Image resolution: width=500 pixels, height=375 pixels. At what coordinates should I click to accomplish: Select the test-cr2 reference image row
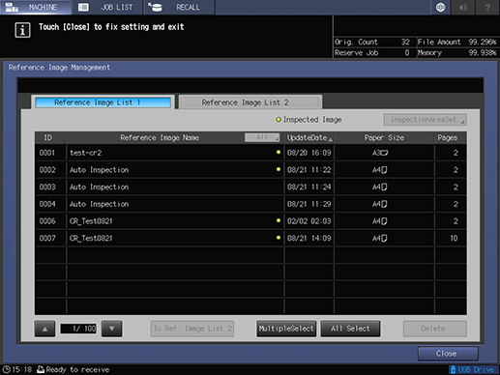250,153
